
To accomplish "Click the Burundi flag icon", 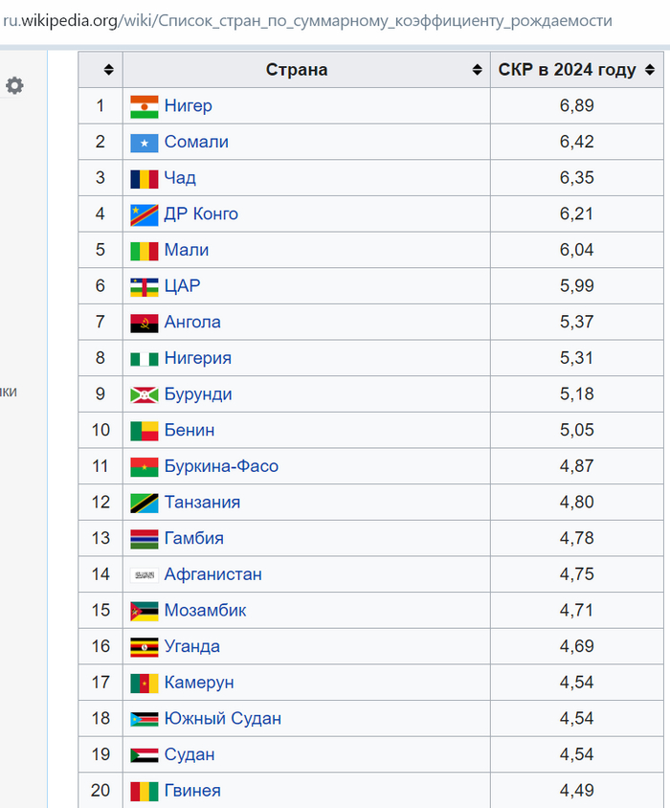I will pos(145,394).
